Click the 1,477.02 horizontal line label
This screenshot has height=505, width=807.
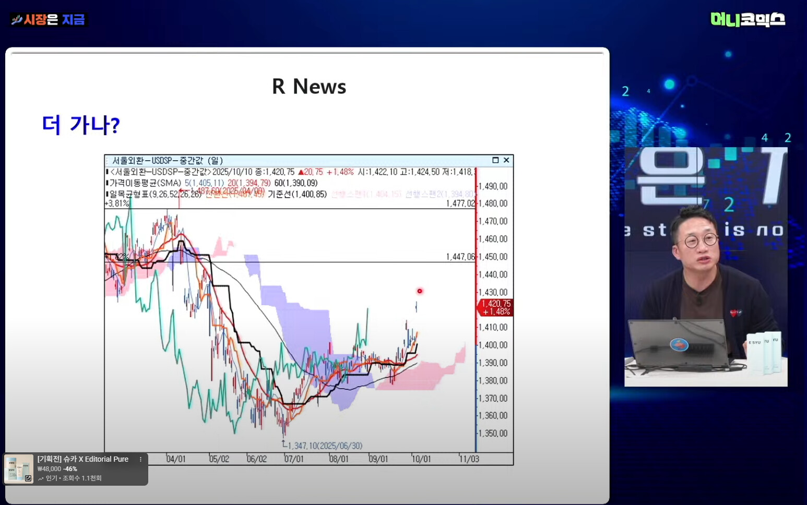point(460,203)
